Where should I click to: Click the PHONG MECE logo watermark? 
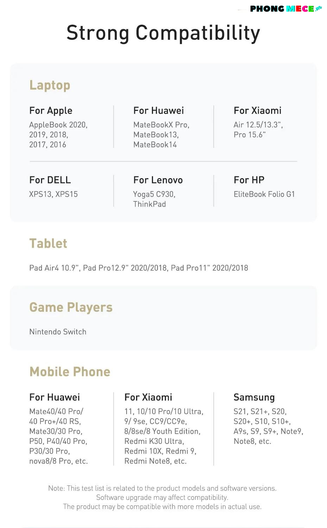pos(286,8)
